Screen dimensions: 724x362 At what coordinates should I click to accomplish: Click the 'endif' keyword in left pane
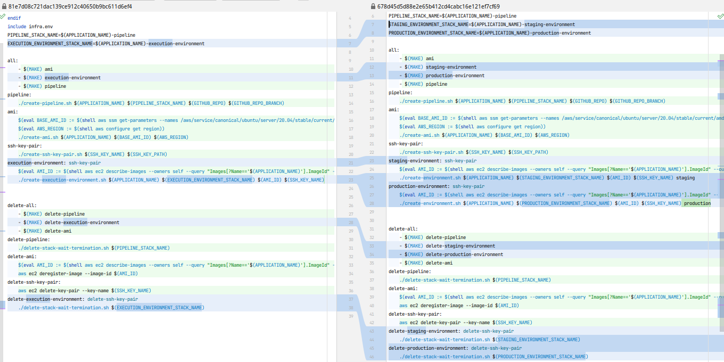click(x=14, y=18)
